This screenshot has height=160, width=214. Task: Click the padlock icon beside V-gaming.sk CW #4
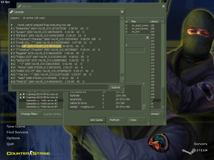pos(21,94)
